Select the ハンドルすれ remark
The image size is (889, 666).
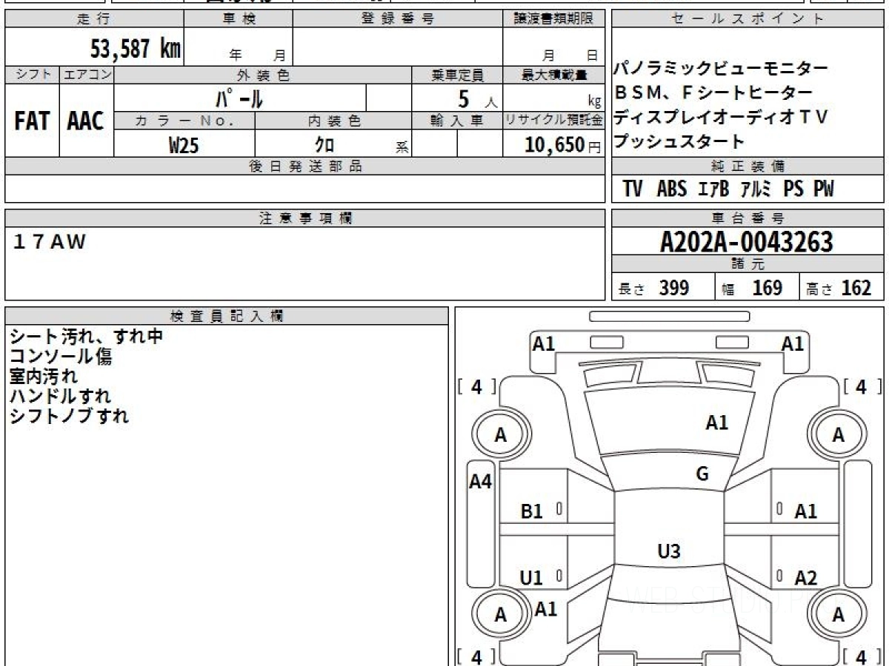[x=60, y=397]
